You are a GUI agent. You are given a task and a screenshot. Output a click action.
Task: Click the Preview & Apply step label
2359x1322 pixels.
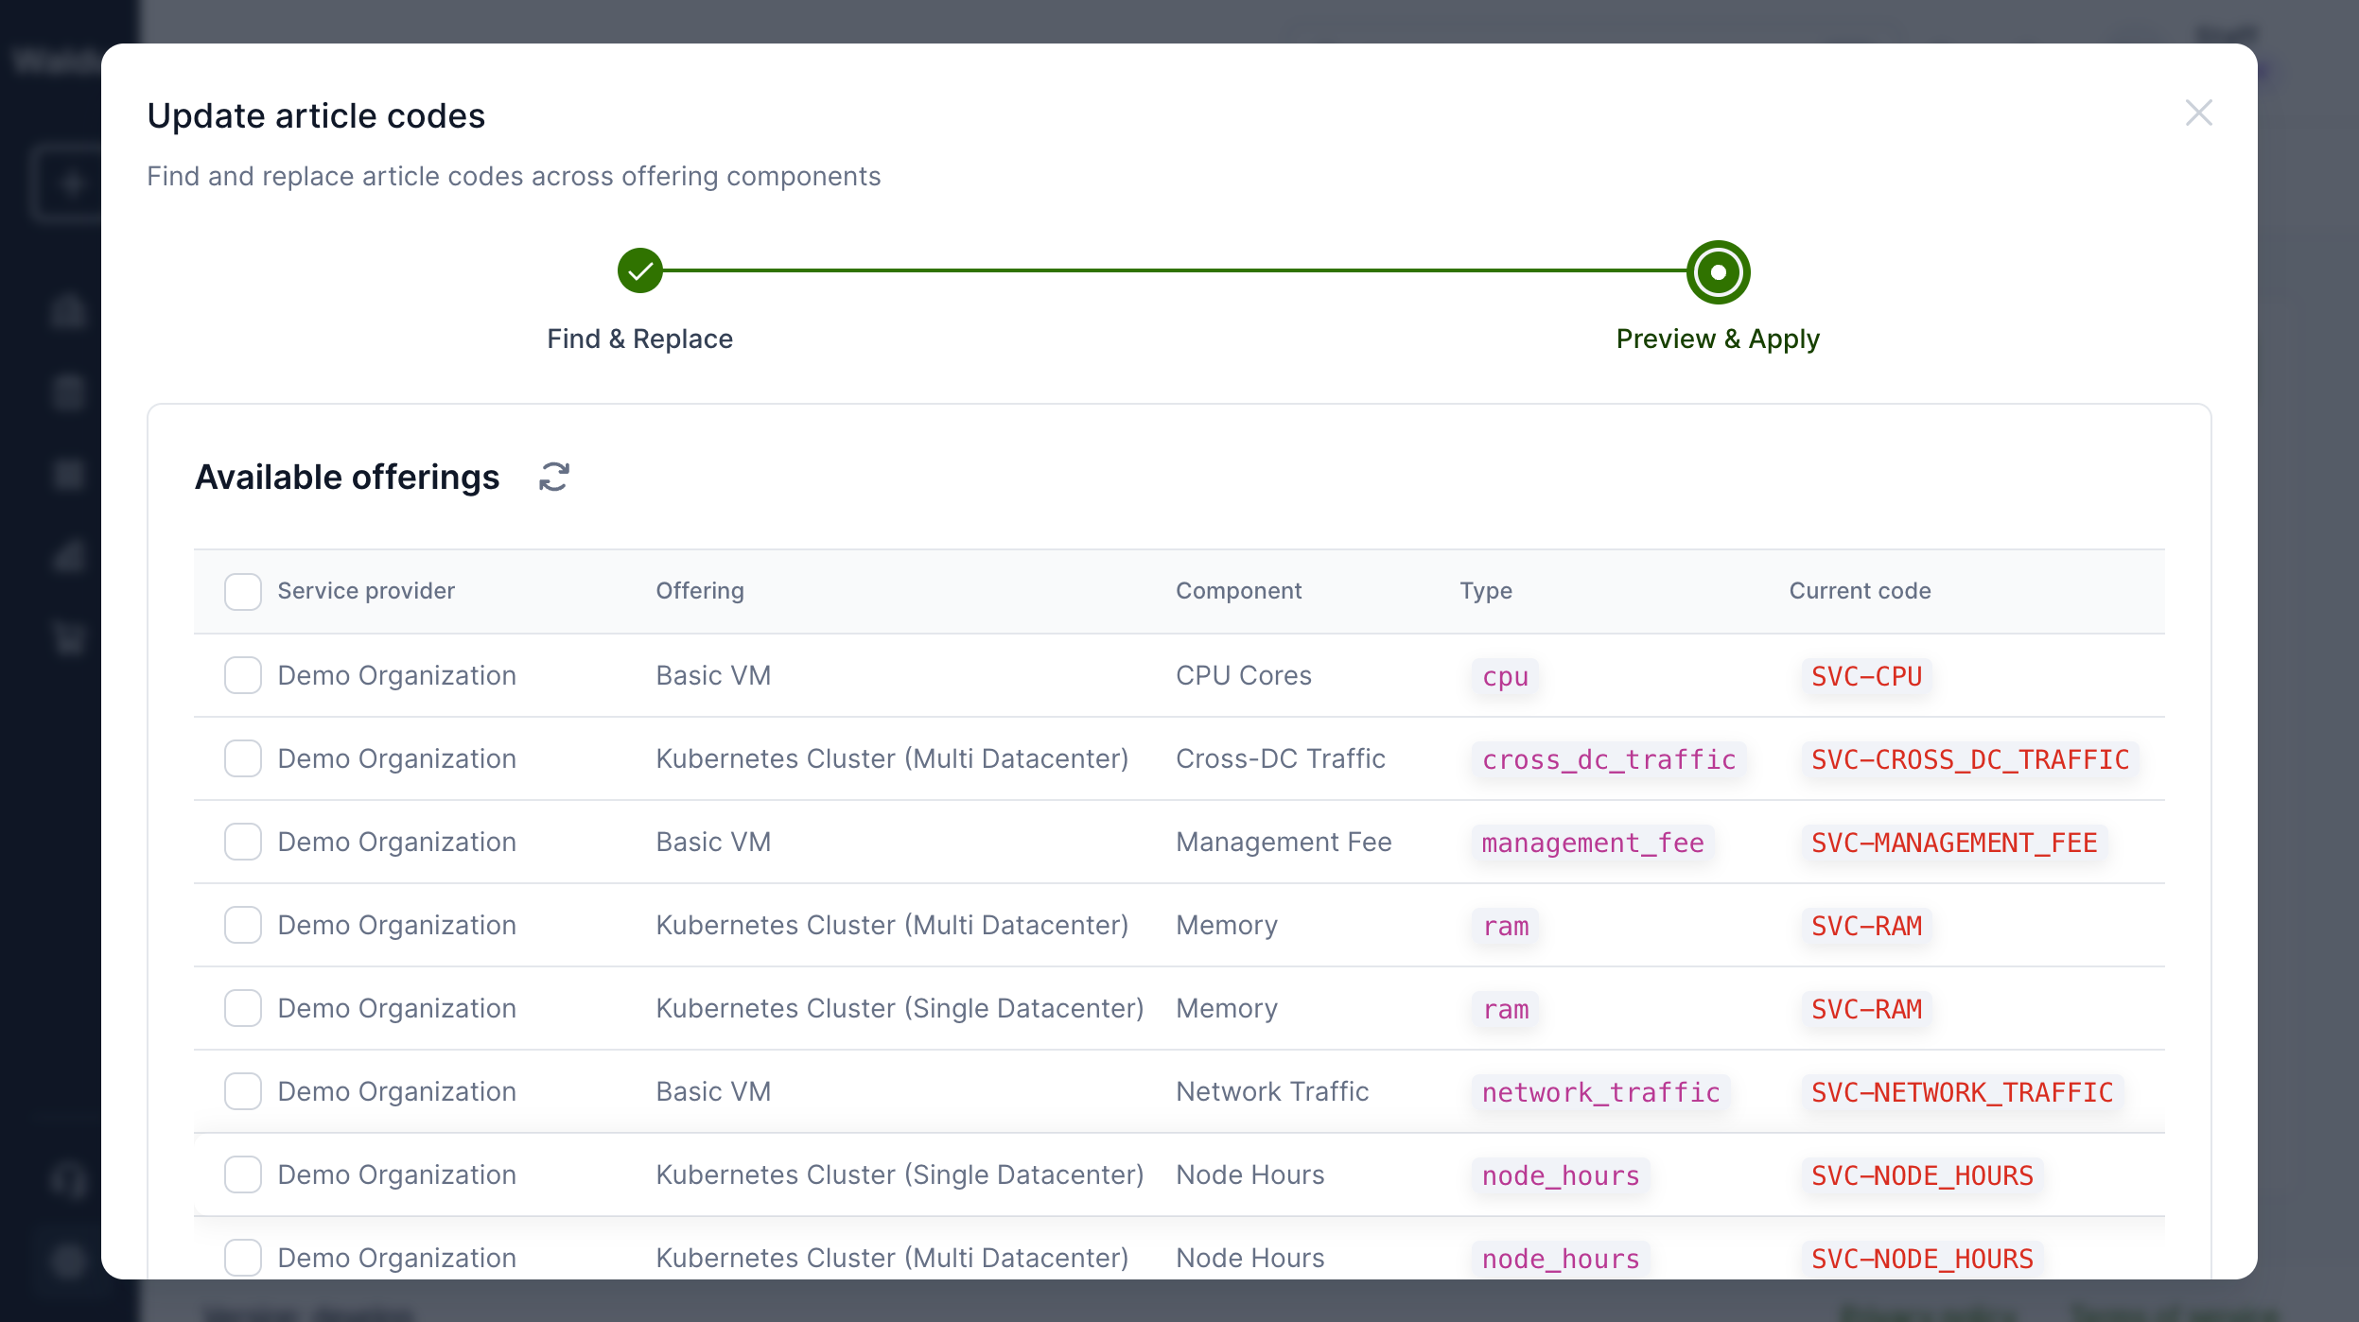pos(1718,339)
